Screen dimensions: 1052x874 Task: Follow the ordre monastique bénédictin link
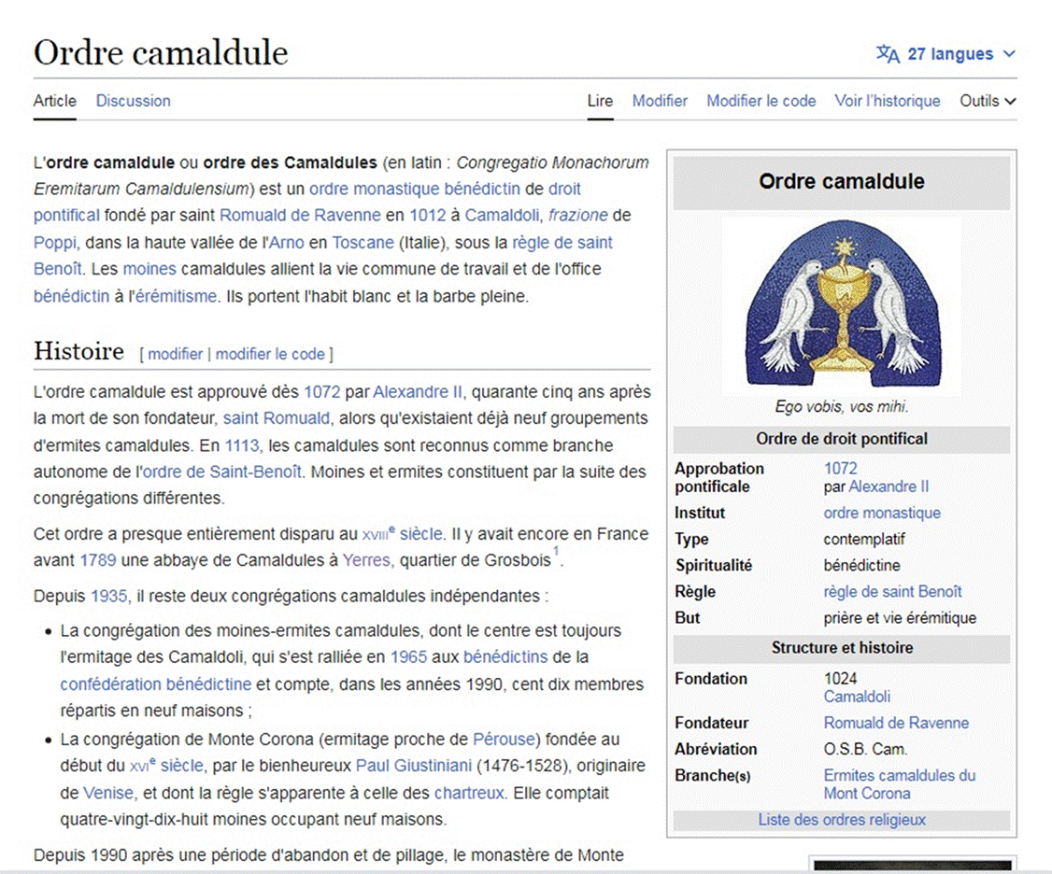[415, 190]
